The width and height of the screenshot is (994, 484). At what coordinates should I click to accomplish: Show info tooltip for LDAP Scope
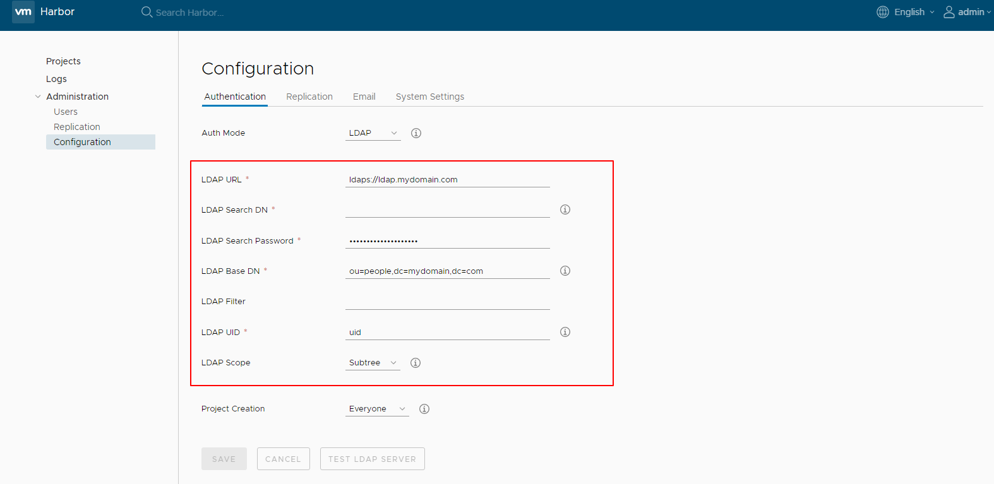tap(415, 363)
